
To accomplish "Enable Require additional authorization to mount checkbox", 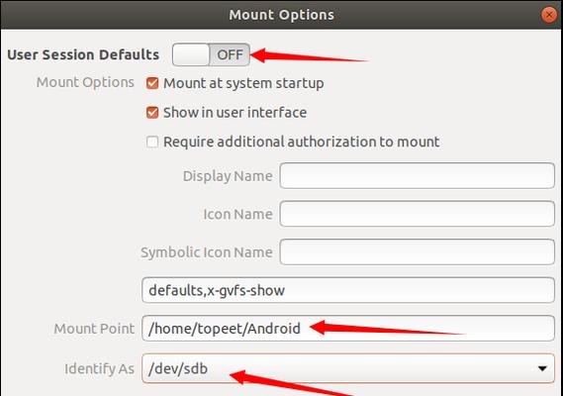I will point(152,142).
